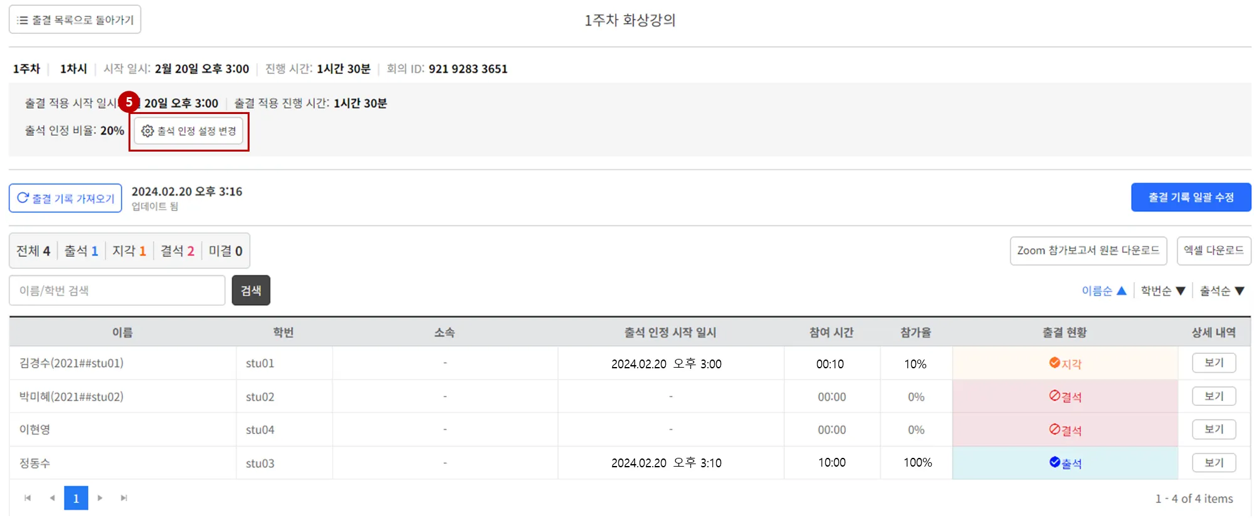This screenshot has width=1254, height=518.
Task: Sort by 출석순 descending
Action: tap(1221, 291)
